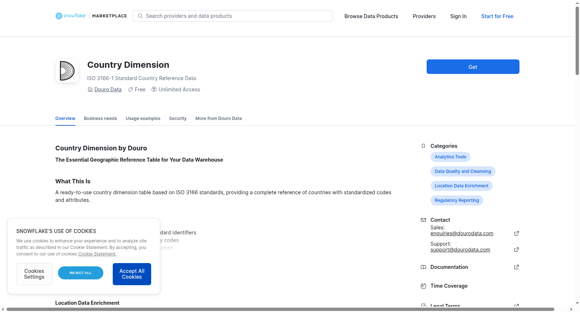Image resolution: width=580 pixels, height=312 pixels.
Task: Click the building icon beside Douro Data
Action: click(90, 90)
